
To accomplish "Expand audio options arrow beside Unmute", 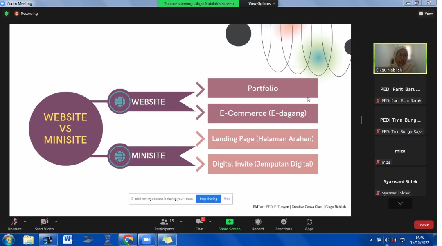I will point(25,222).
